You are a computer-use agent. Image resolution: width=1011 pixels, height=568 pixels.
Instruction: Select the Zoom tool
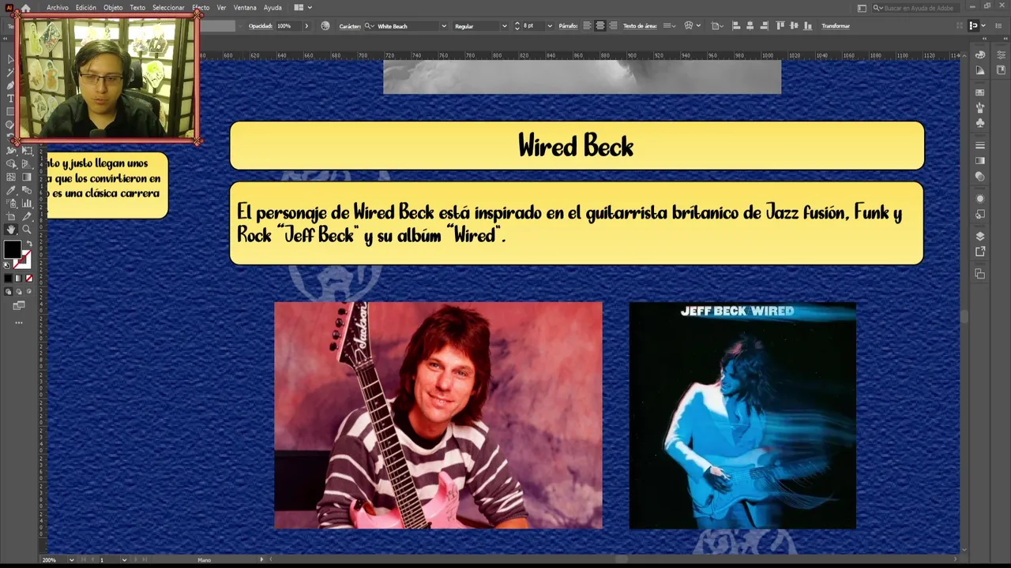[26, 229]
